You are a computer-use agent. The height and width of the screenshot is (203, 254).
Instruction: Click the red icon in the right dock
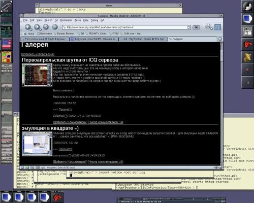coord(247,44)
